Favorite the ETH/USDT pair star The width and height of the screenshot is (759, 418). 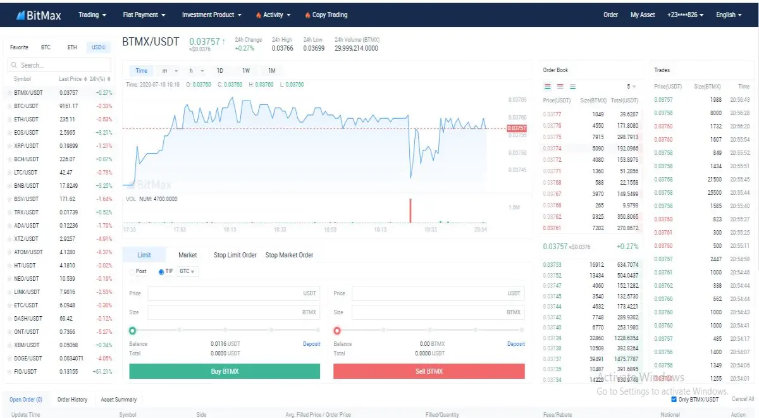9,120
